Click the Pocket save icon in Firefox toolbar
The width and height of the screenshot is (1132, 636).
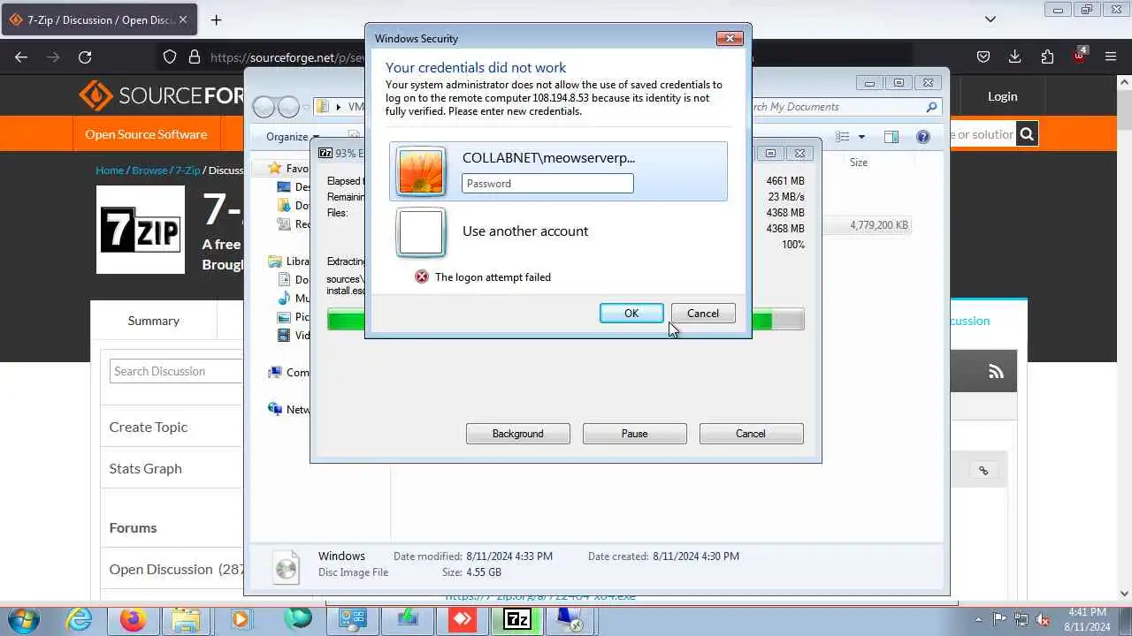point(983,57)
